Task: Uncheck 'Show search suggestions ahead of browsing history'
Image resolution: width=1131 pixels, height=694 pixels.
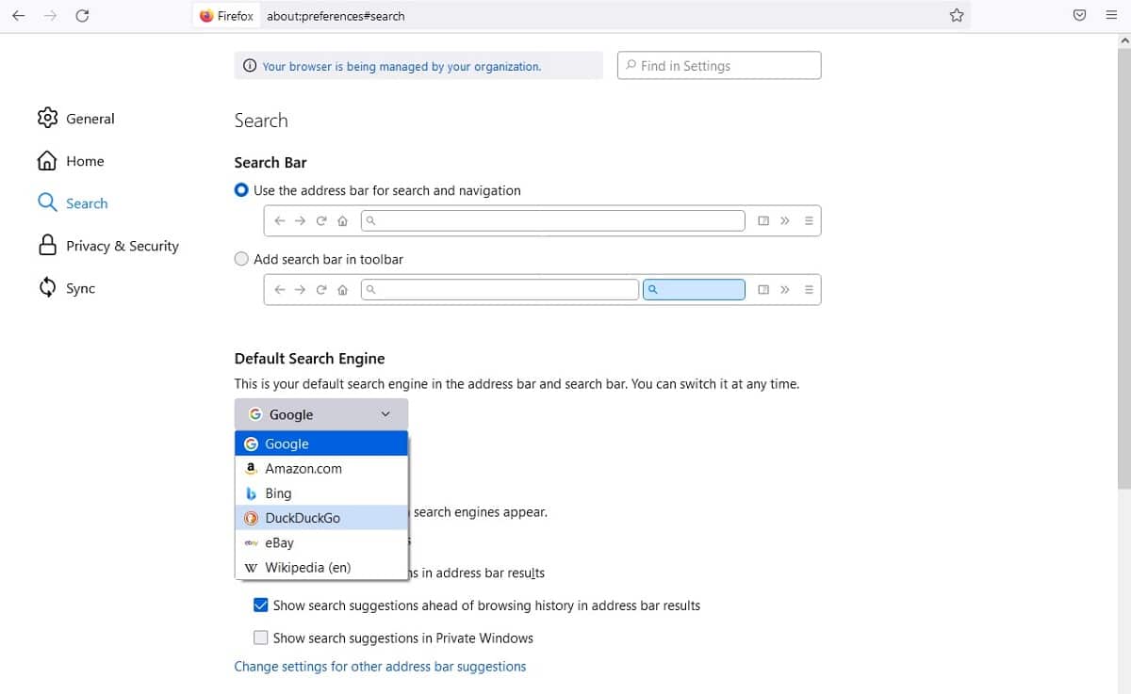Action: [x=261, y=605]
